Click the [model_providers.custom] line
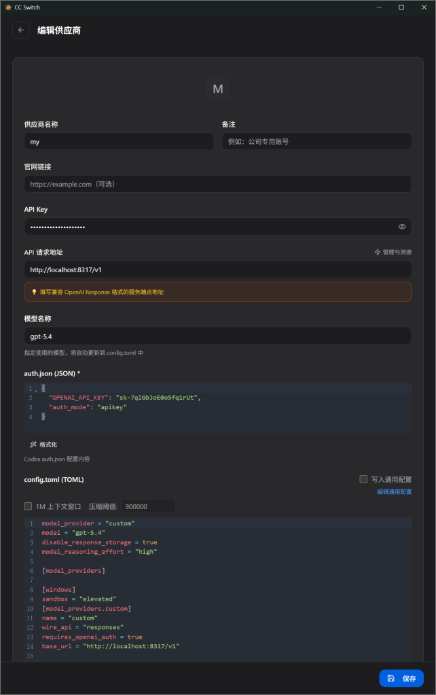This screenshot has height=695, width=436. [x=86, y=609]
